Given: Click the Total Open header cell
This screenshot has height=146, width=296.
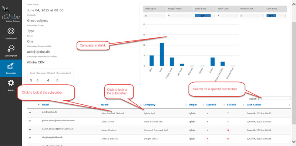Looking at the screenshot, I should pos(155,9).
